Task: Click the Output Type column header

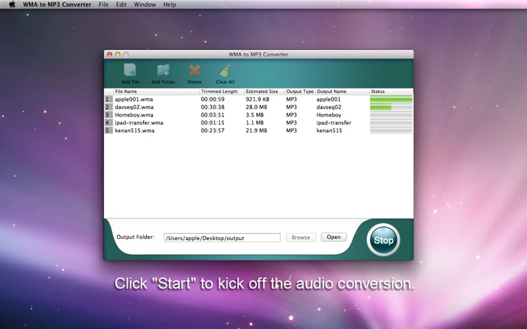Action: click(x=300, y=91)
